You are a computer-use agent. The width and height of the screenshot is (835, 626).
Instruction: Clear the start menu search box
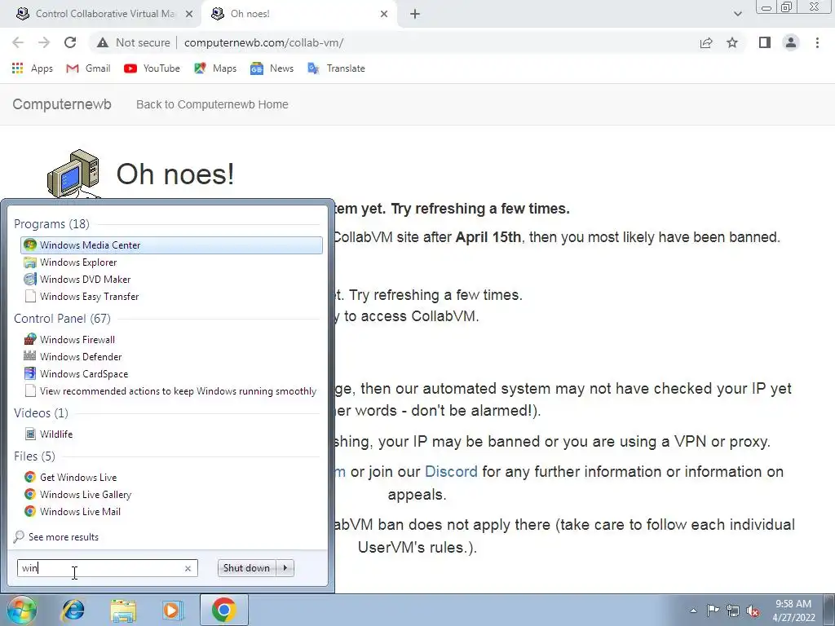point(188,568)
